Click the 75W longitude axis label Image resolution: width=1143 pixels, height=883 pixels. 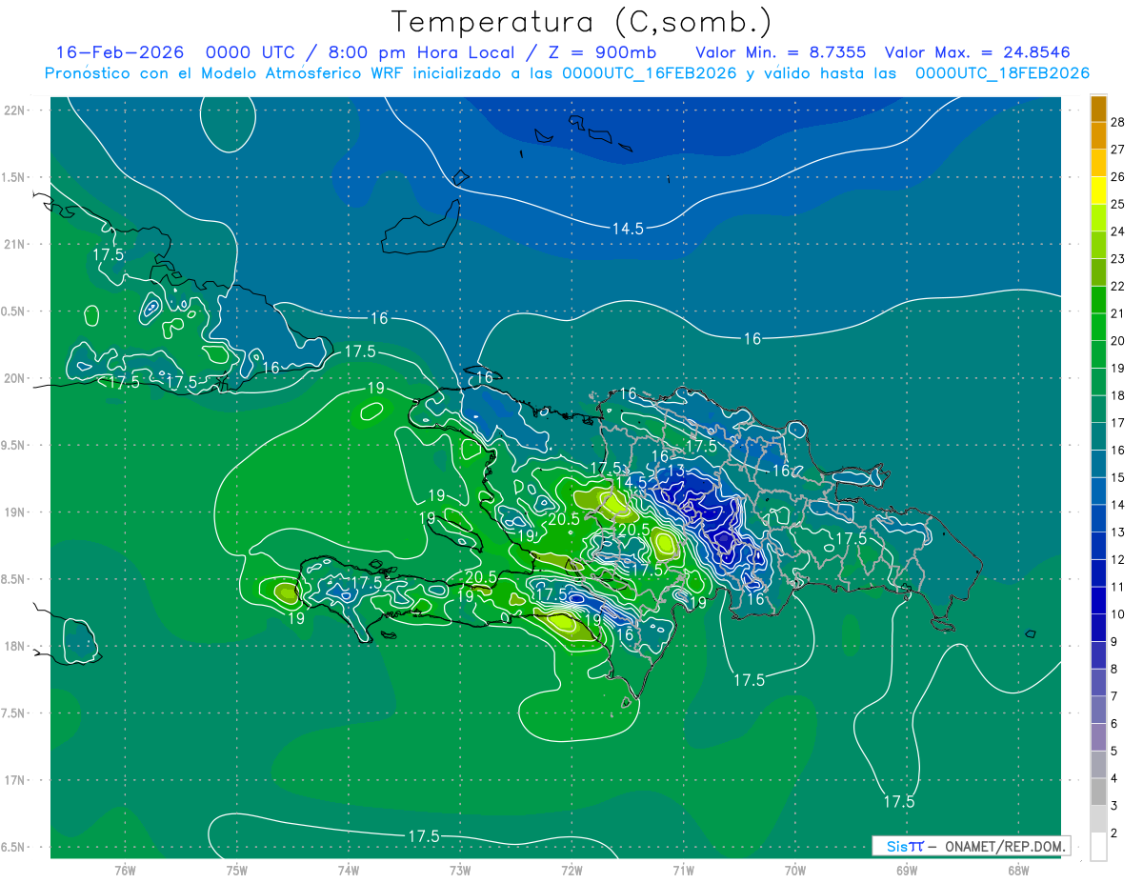coord(236,870)
